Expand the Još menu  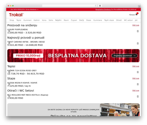tap(136, 20)
